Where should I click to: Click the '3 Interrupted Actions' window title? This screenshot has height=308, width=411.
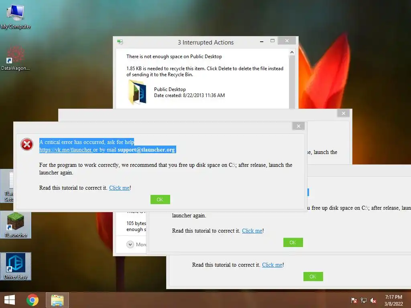tap(205, 43)
